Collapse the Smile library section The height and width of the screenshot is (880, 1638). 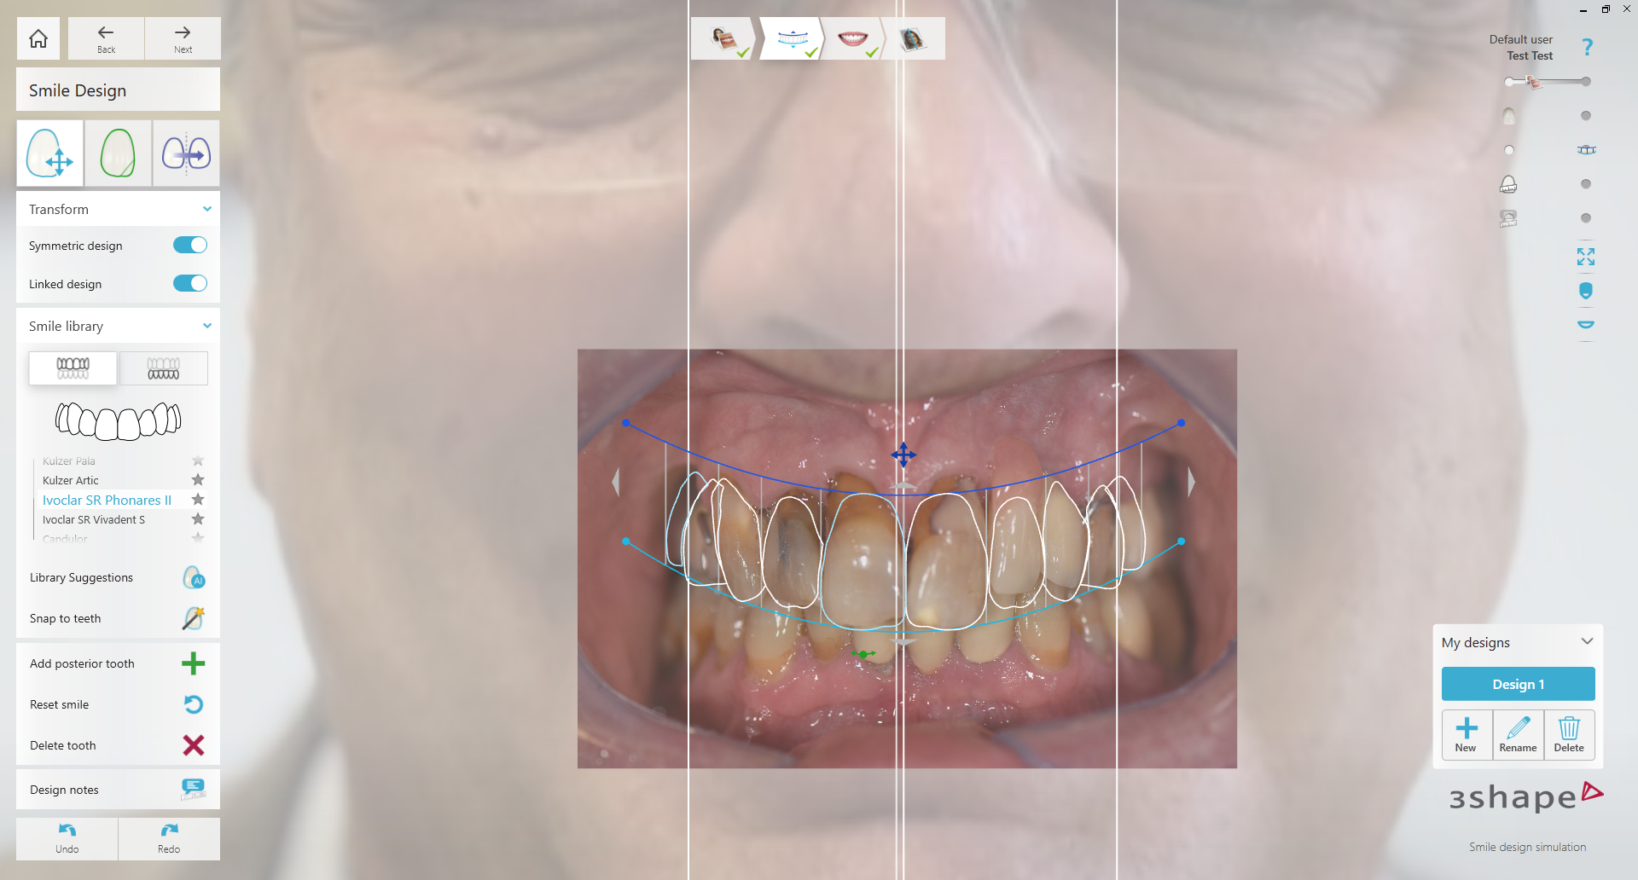click(x=207, y=326)
